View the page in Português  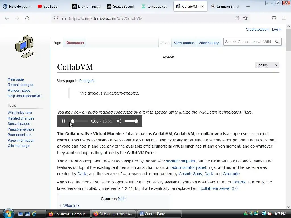tap(87, 81)
